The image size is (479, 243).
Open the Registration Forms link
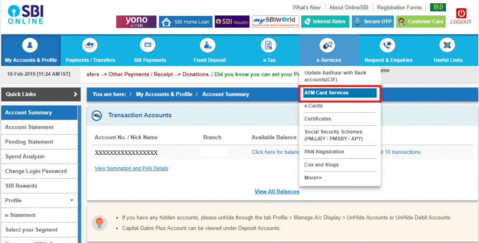(x=399, y=7)
